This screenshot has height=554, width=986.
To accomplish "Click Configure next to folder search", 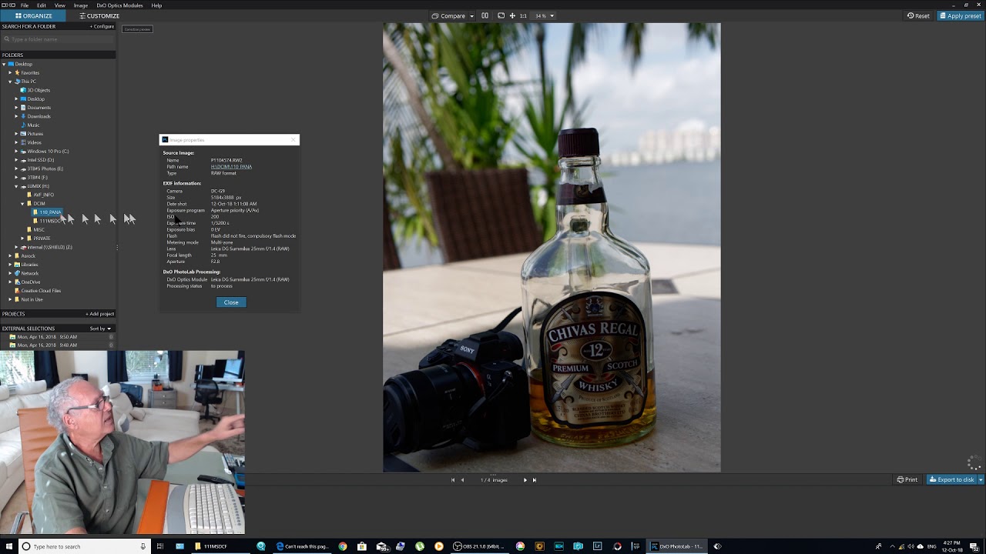I will coord(102,26).
